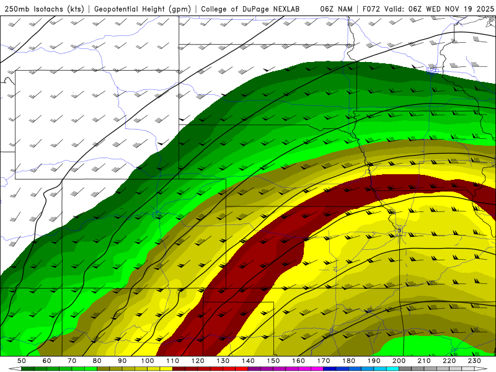Click the 'College of DuPage NEXLAB' header text
This screenshot has height=372, width=496.
250,9
